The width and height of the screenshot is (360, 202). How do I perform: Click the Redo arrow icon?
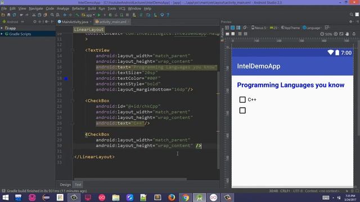click(x=27, y=15)
